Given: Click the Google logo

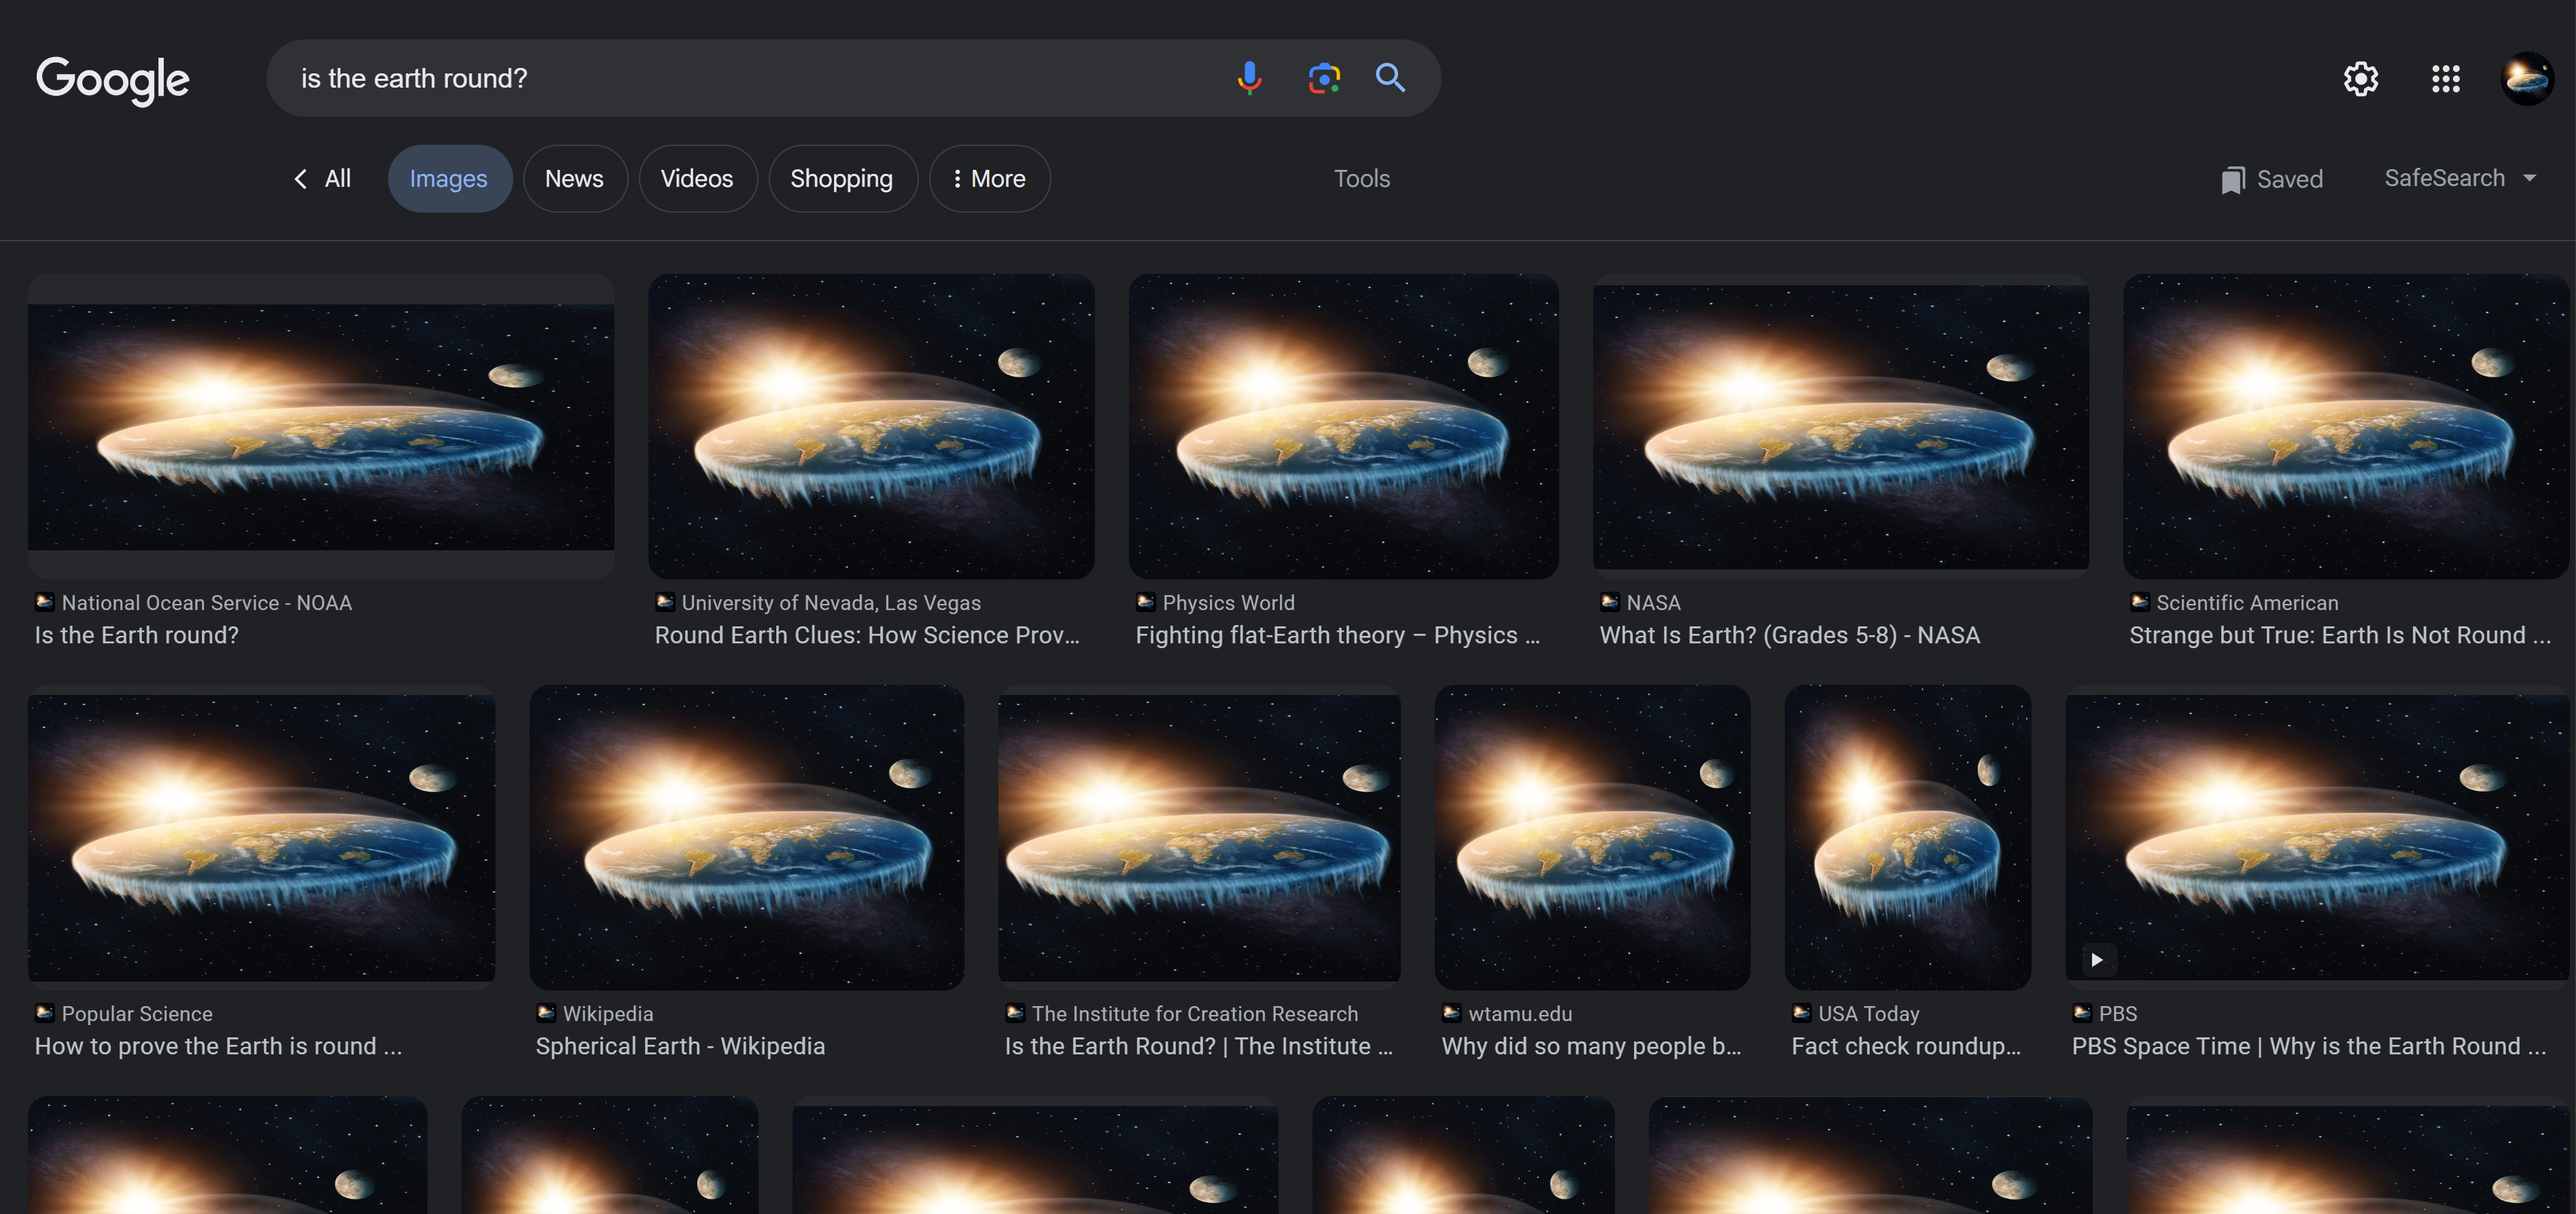Looking at the screenshot, I should [x=113, y=80].
